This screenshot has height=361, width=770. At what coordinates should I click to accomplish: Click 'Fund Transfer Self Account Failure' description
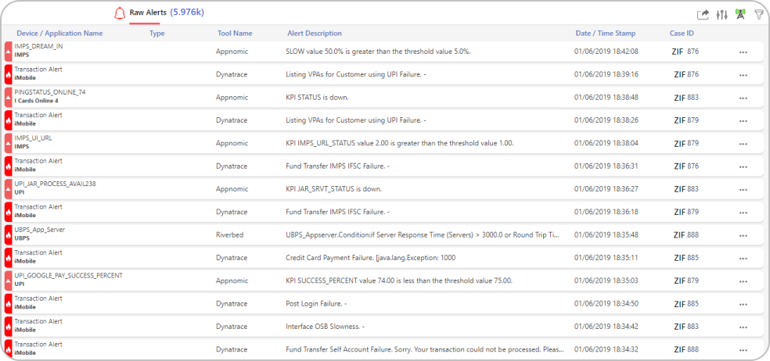(425, 350)
